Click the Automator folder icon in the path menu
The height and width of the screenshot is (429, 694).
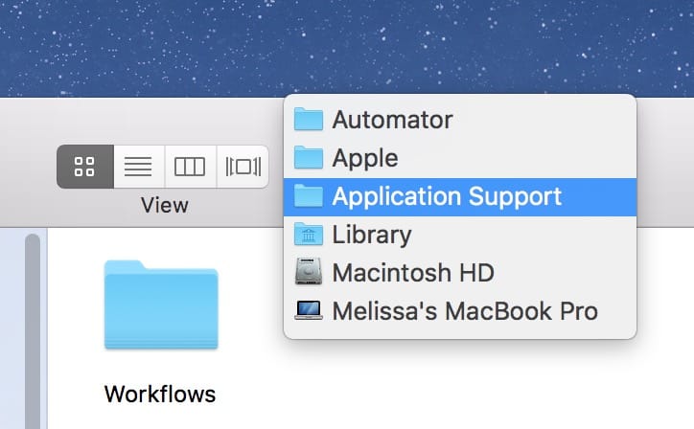[309, 120]
